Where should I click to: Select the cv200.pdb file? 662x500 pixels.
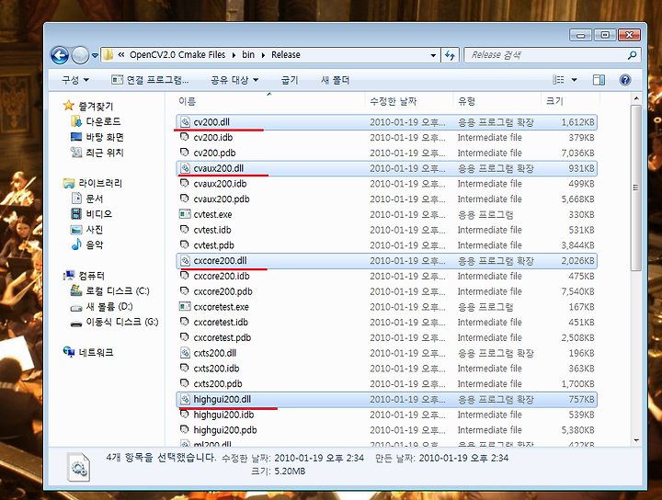tap(386, 153)
